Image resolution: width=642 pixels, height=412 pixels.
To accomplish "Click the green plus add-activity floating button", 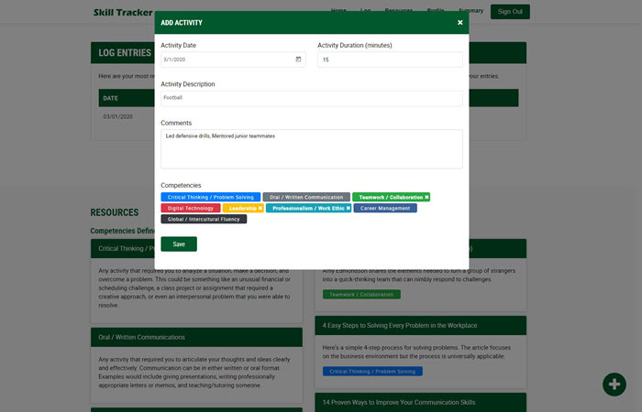I will point(614,385).
